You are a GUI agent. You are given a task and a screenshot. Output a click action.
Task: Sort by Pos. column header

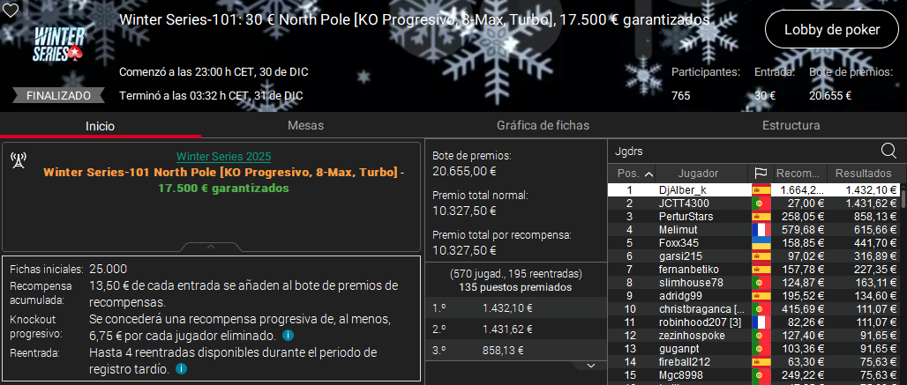click(634, 174)
